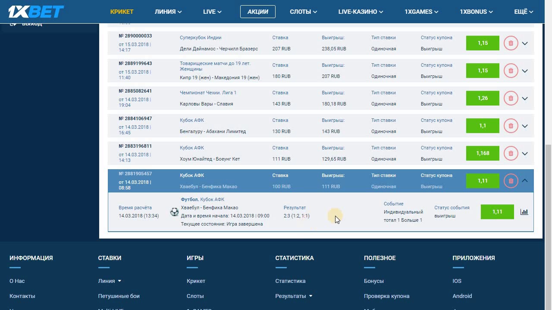Click match name Хоум Юнайтед - Боеунг Кет
This screenshot has height=310, width=552.
click(210, 159)
